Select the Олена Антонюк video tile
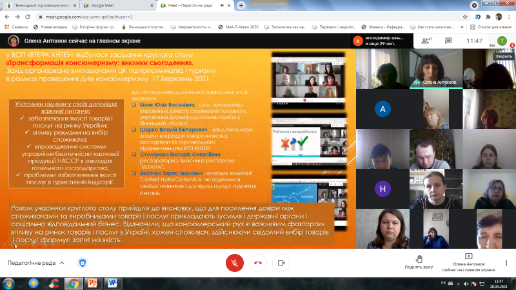 coord(436,69)
